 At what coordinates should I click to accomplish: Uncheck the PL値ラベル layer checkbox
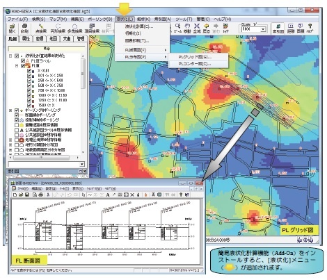pyautogui.click(x=23, y=61)
